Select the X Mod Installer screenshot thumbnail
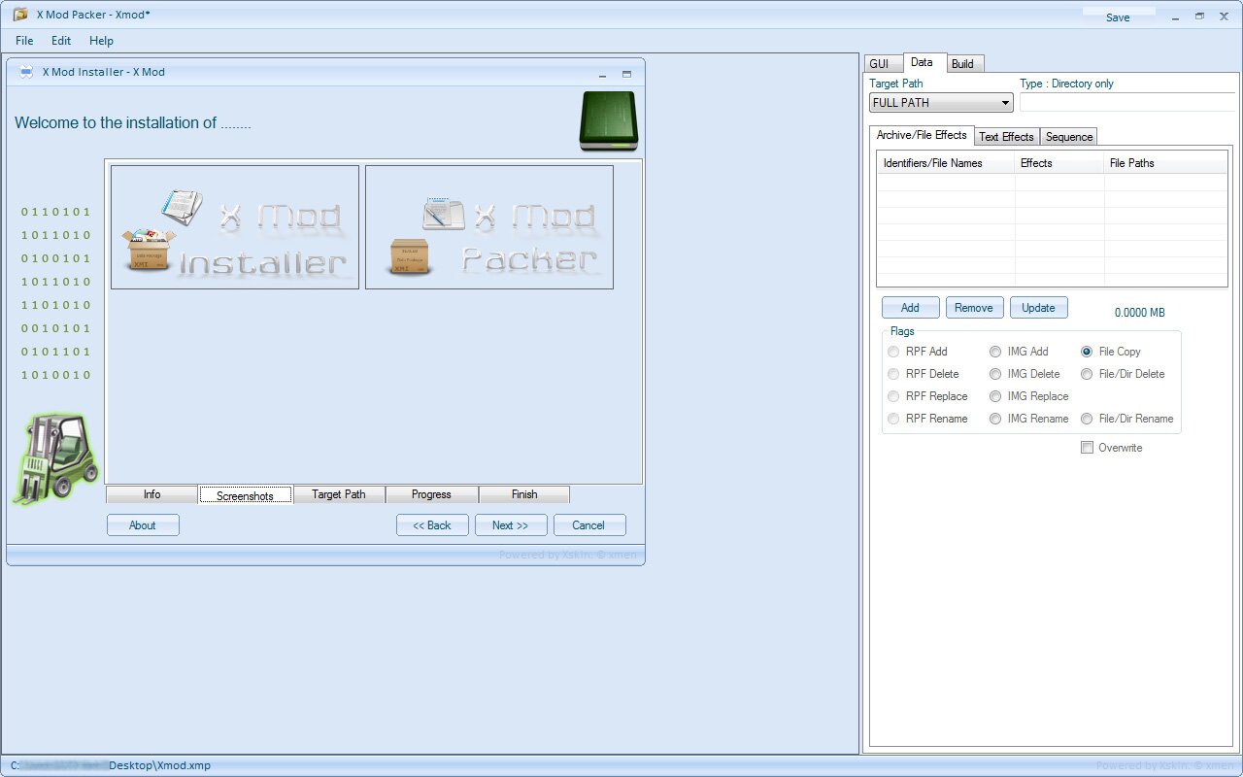 click(235, 227)
